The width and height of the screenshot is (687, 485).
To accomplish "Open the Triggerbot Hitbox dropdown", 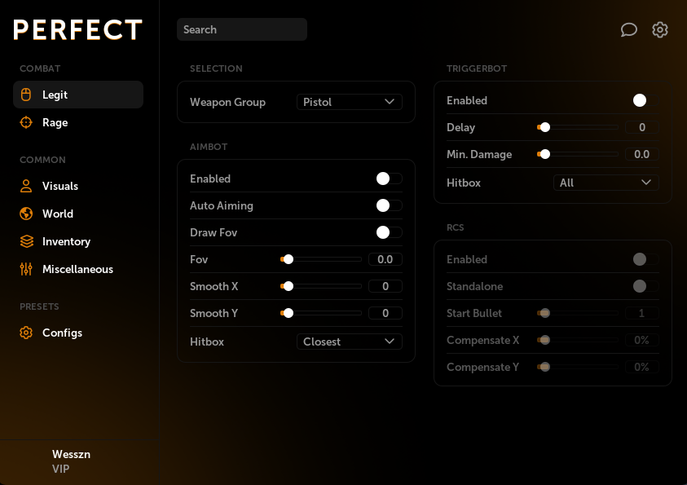I will [606, 183].
